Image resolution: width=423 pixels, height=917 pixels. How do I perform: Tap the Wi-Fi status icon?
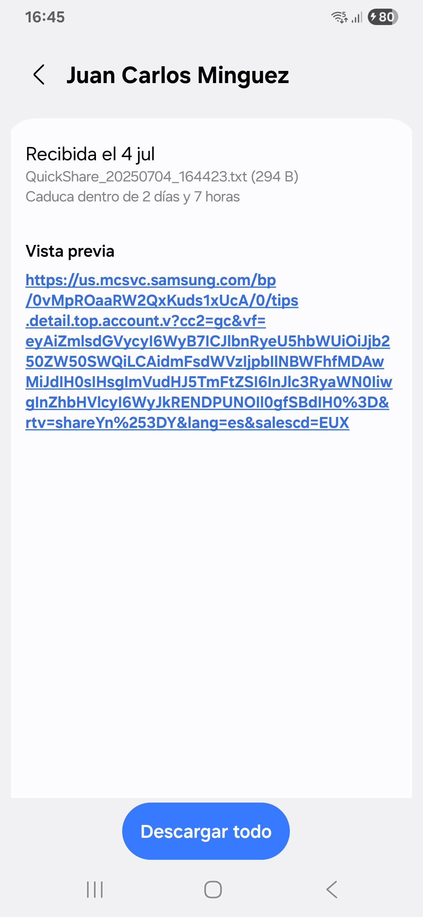[x=339, y=17]
